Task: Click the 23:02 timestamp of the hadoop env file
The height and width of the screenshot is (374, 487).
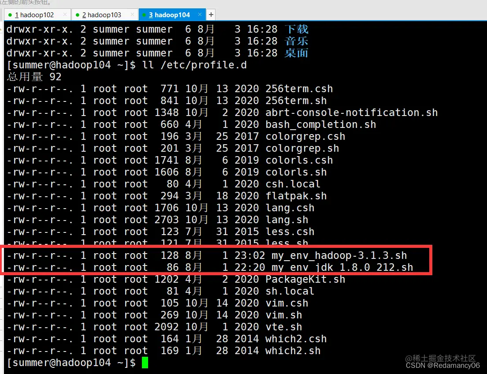Action: pyautogui.click(x=250, y=255)
